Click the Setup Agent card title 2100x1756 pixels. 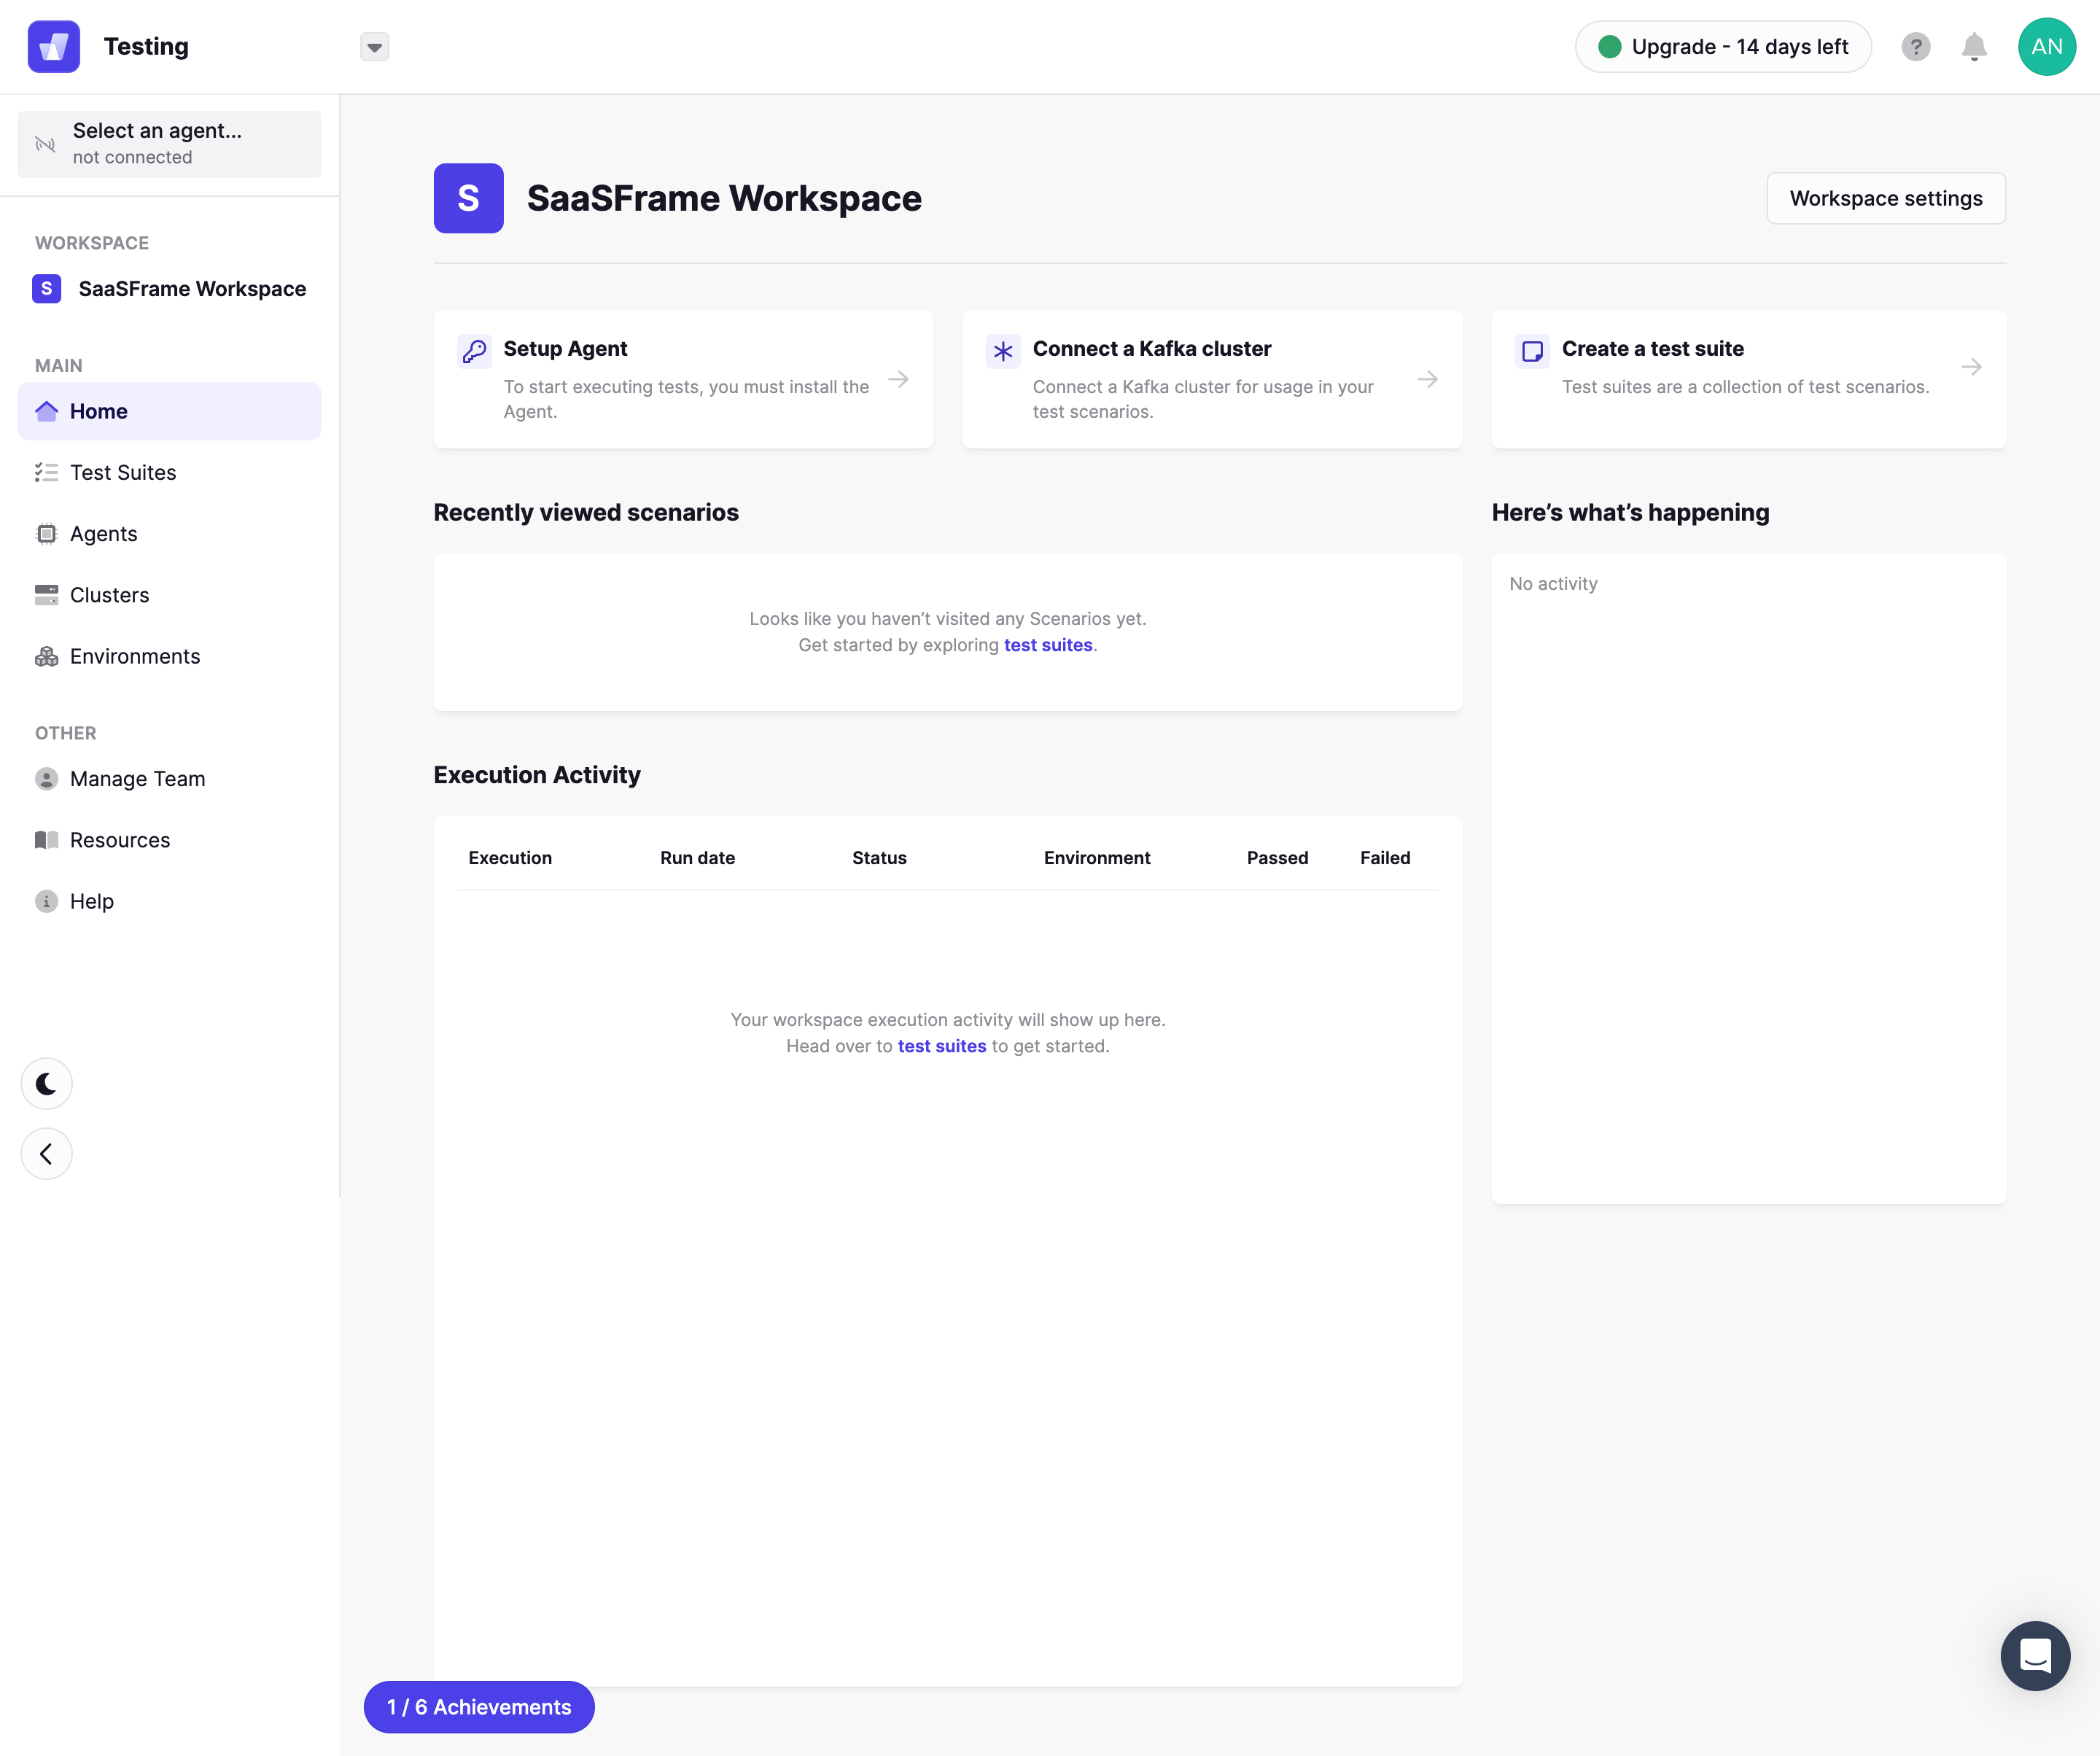565,349
